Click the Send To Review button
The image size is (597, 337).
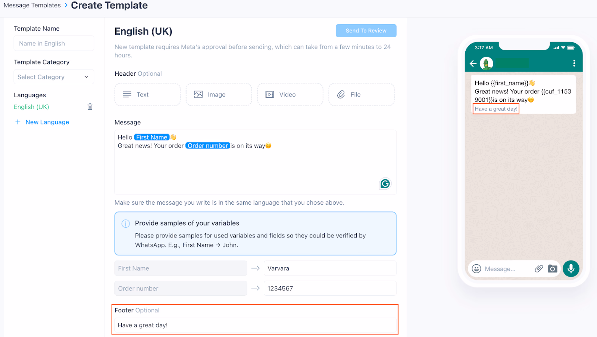pos(366,31)
